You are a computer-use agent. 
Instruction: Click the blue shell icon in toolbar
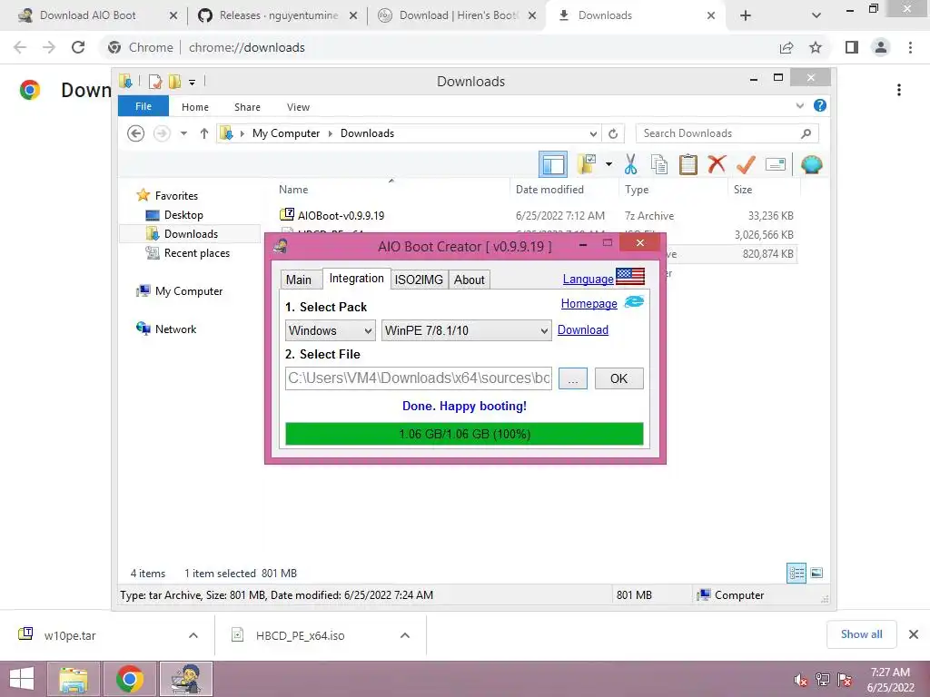[811, 164]
